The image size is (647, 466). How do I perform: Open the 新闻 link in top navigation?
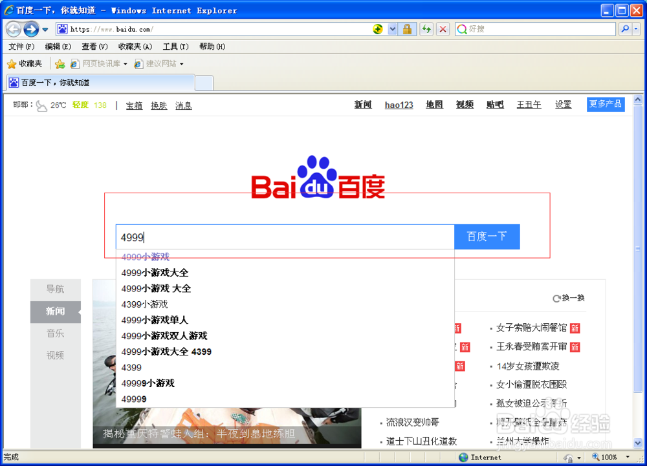click(363, 105)
